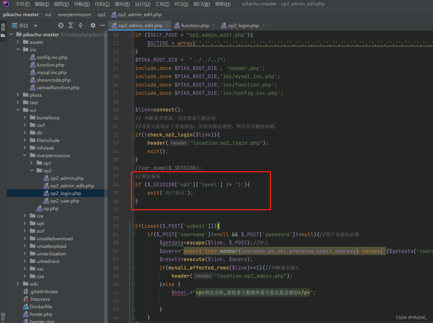Select footer.php in project tree
433x323 pixels.
tap(41, 314)
